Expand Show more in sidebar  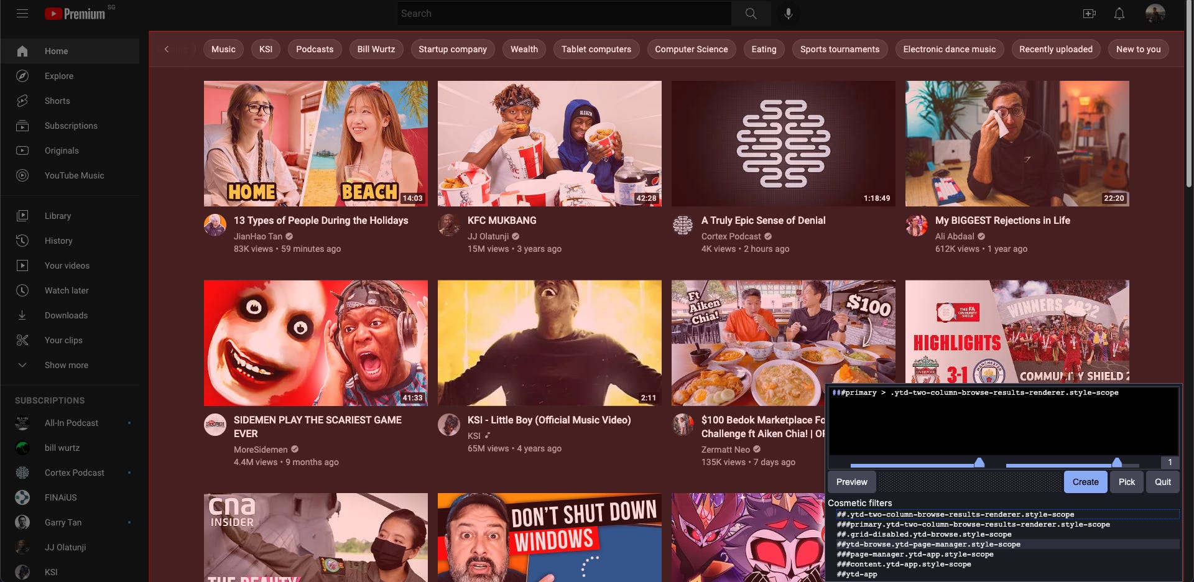pyautogui.click(x=70, y=365)
